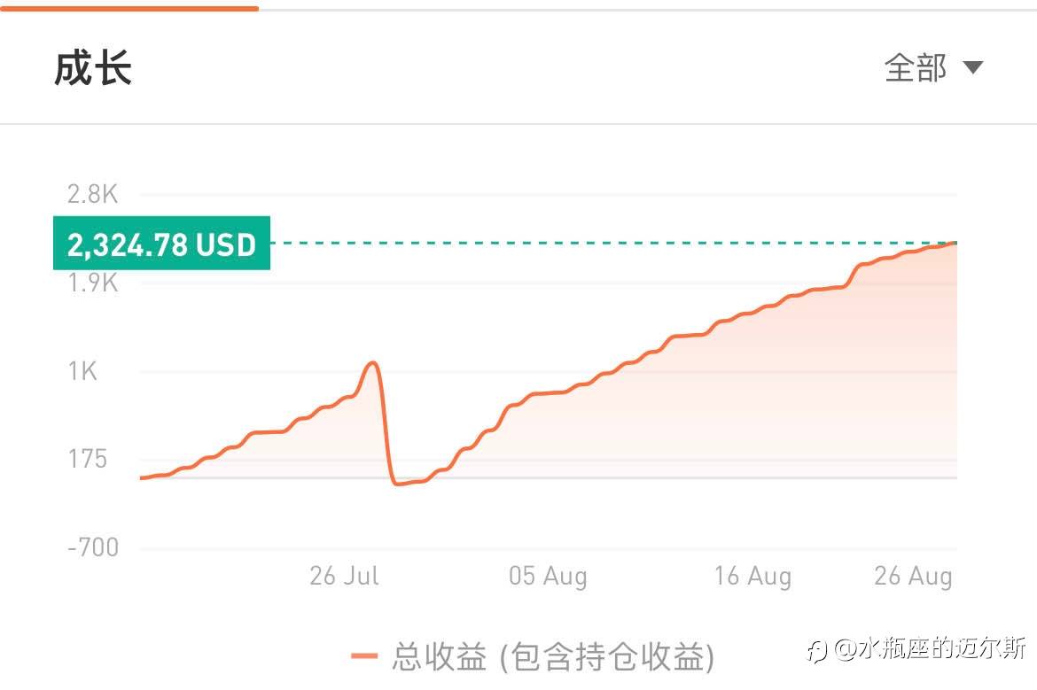The image size is (1037, 690).
Task: Click the -700 y-axis label
Action: pyautogui.click(x=93, y=547)
